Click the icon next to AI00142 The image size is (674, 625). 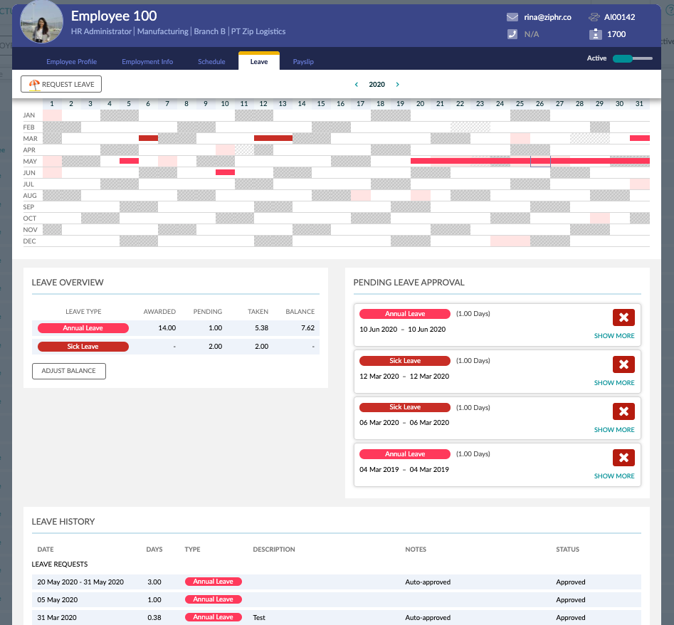(595, 17)
